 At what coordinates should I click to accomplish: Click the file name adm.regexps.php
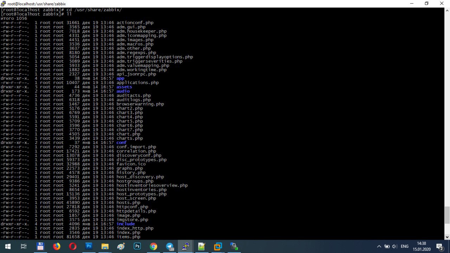click(136, 52)
